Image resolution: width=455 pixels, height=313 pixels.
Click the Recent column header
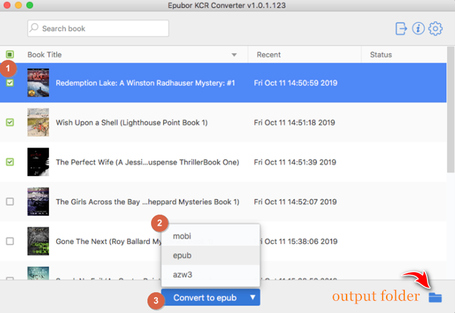tap(268, 55)
